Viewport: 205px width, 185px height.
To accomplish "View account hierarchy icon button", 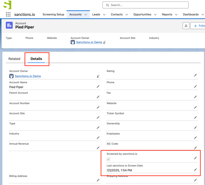I will click(x=186, y=26).
